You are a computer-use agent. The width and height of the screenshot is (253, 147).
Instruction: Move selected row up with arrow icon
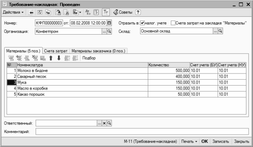click(x=51, y=58)
